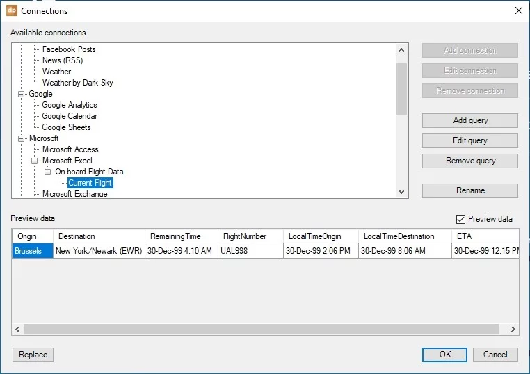Rename the selected query

pos(469,190)
